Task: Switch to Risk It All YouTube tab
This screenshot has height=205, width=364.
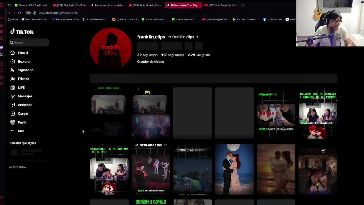Action: coord(70,5)
